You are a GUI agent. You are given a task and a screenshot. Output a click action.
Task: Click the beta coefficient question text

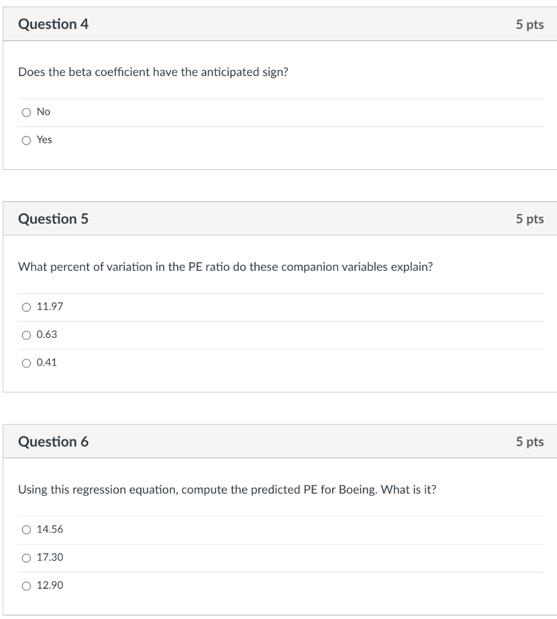pos(153,73)
